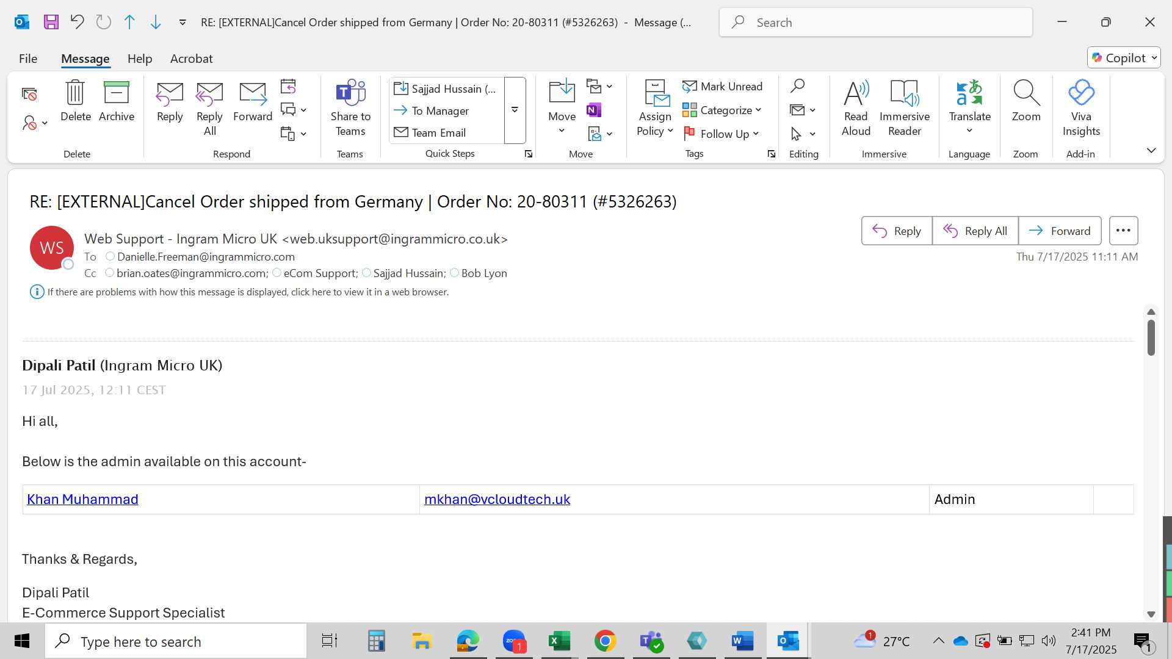Click the scroll up arrow of message
1172x659 pixels.
click(x=1151, y=312)
